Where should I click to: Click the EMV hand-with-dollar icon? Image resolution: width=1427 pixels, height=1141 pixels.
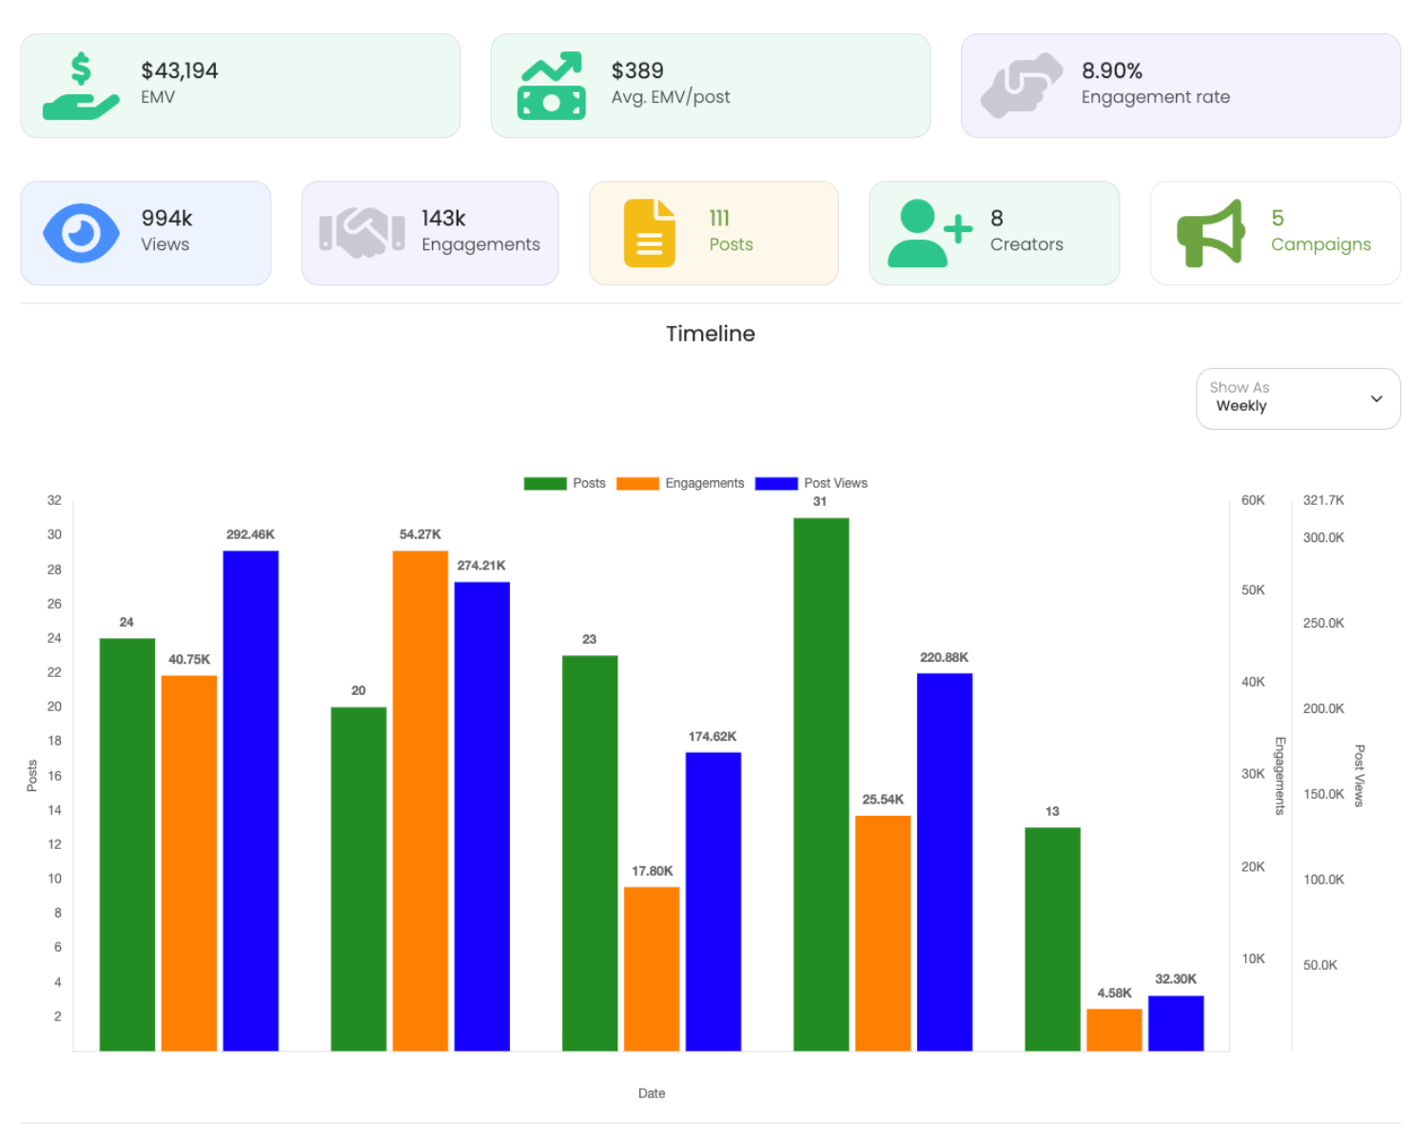pos(81,86)
